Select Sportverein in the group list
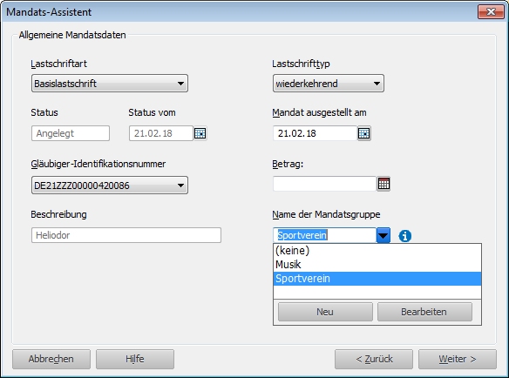 377,279
